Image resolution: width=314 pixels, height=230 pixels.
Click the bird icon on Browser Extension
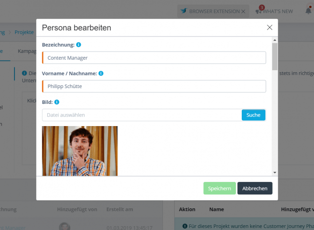pos(183,11)
